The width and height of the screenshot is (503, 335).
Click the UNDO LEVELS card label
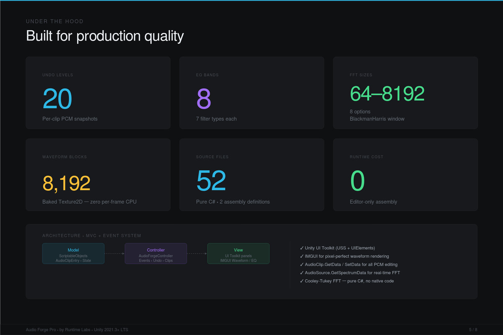click(57, 75)
